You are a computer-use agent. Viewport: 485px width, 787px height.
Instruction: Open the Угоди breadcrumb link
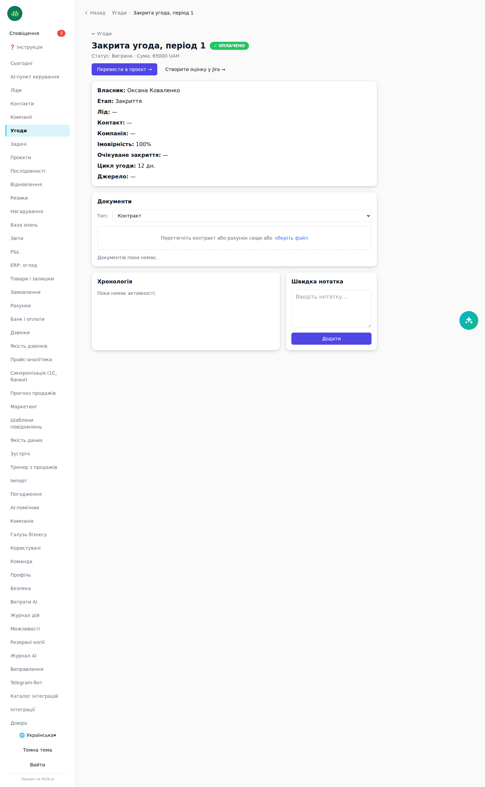point(119,13)
